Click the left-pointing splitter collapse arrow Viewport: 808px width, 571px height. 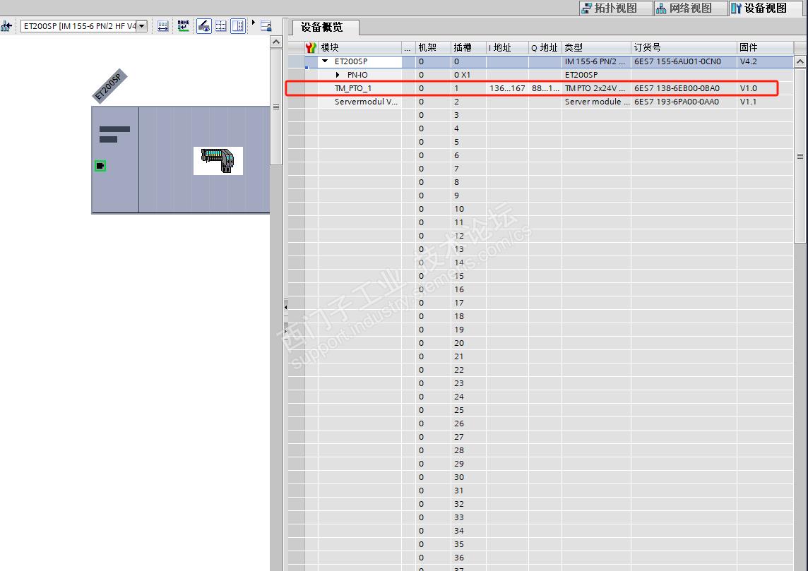click(285, 308)
